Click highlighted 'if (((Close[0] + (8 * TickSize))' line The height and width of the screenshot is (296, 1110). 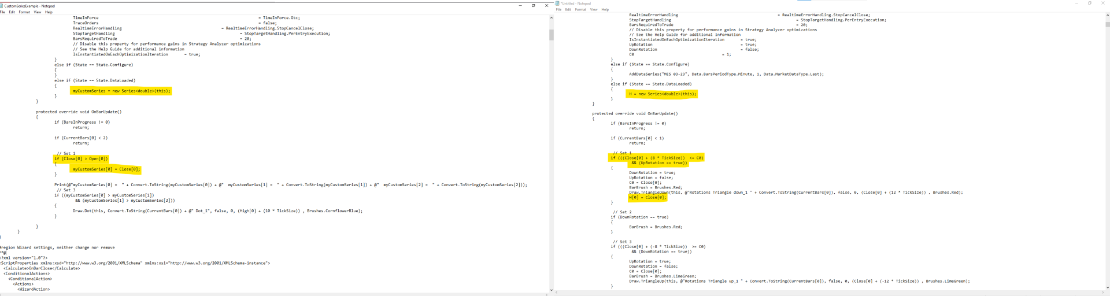pyautogui.click(x=657, y=158)
